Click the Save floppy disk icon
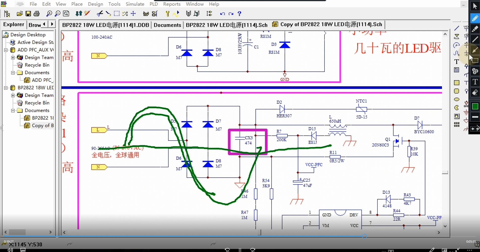This screenshot has height=252, width=480. point(28,14)
